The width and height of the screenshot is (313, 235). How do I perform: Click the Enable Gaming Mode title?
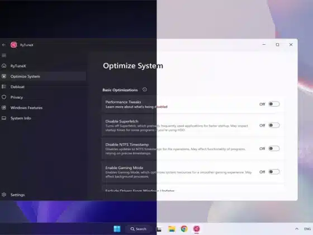124,168
